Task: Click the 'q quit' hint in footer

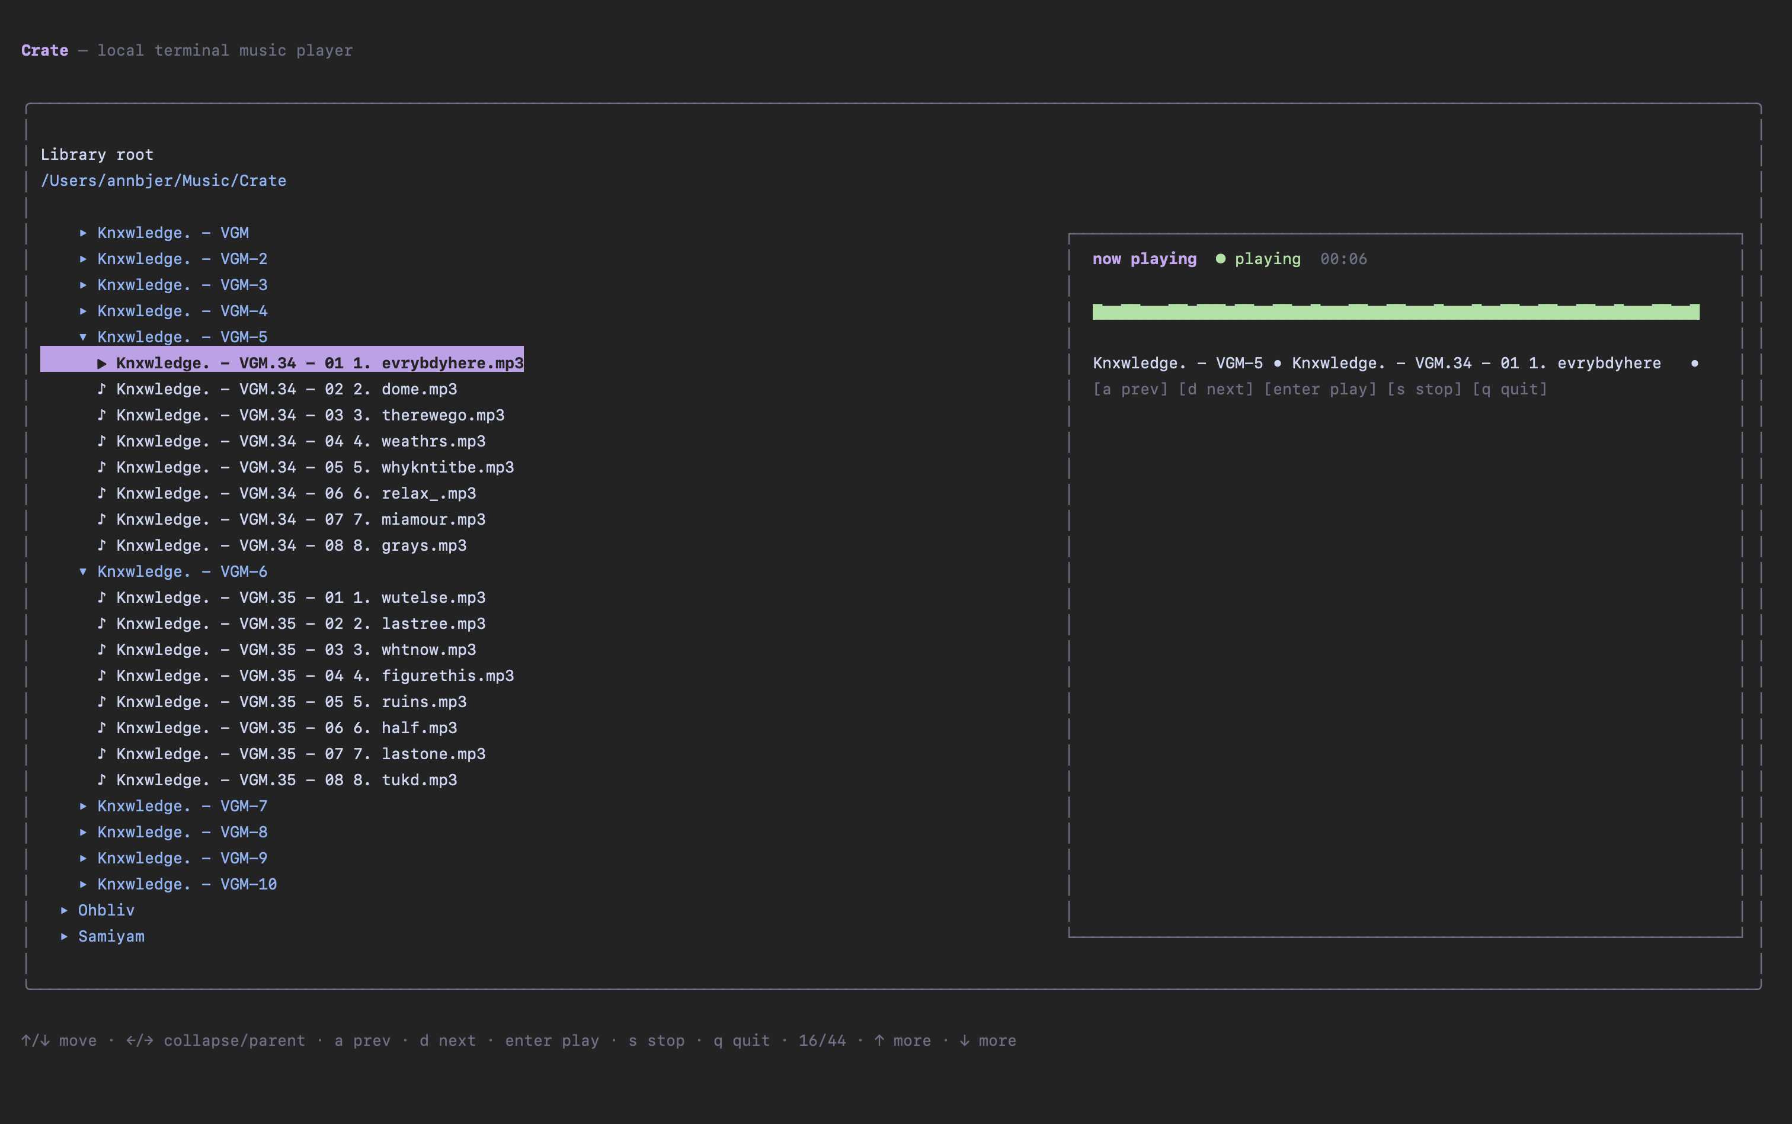Action: click(x=742, y=1040)
